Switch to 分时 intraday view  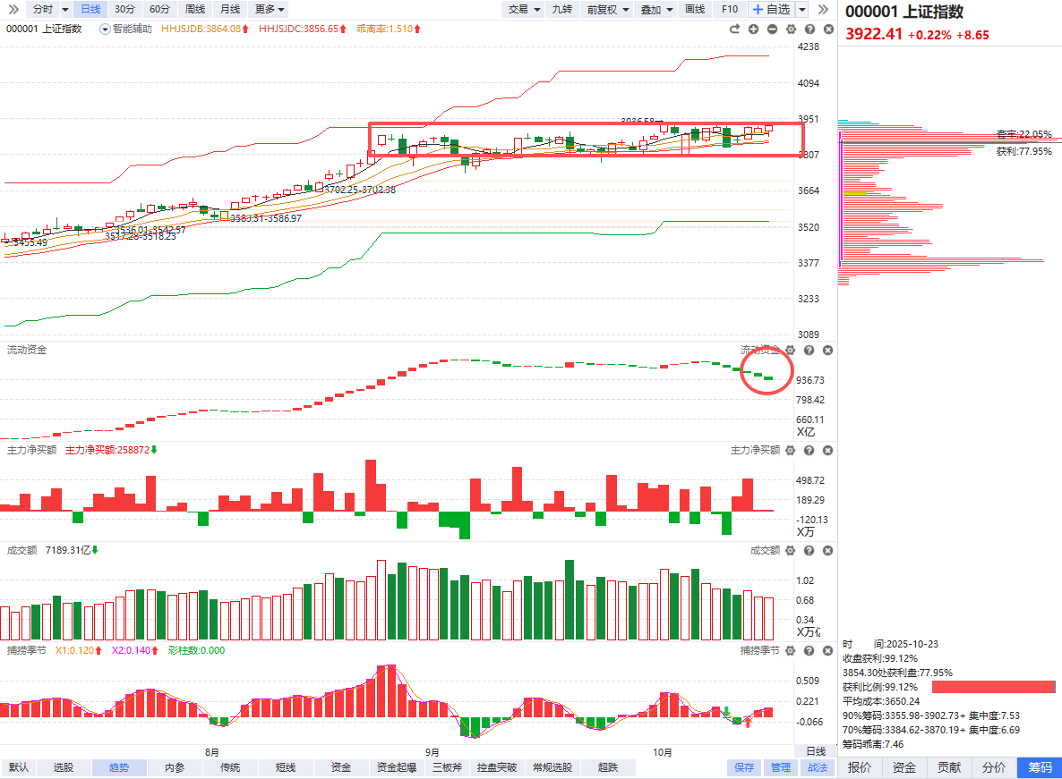pyautogui.click(x=43, y=10)
